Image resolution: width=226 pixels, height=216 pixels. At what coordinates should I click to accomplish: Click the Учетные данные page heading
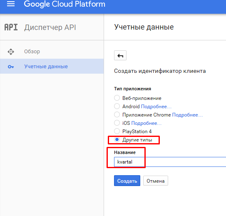(x=144, y=27)
